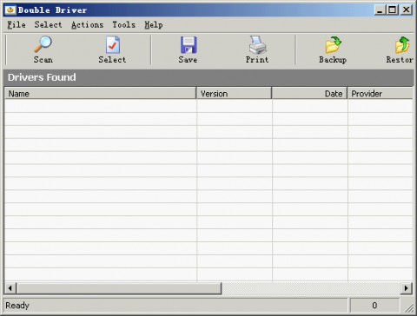Screen dimensions: 417x316
Task: Click the horizontal scrollbar thumb
Action: (119, 288)
